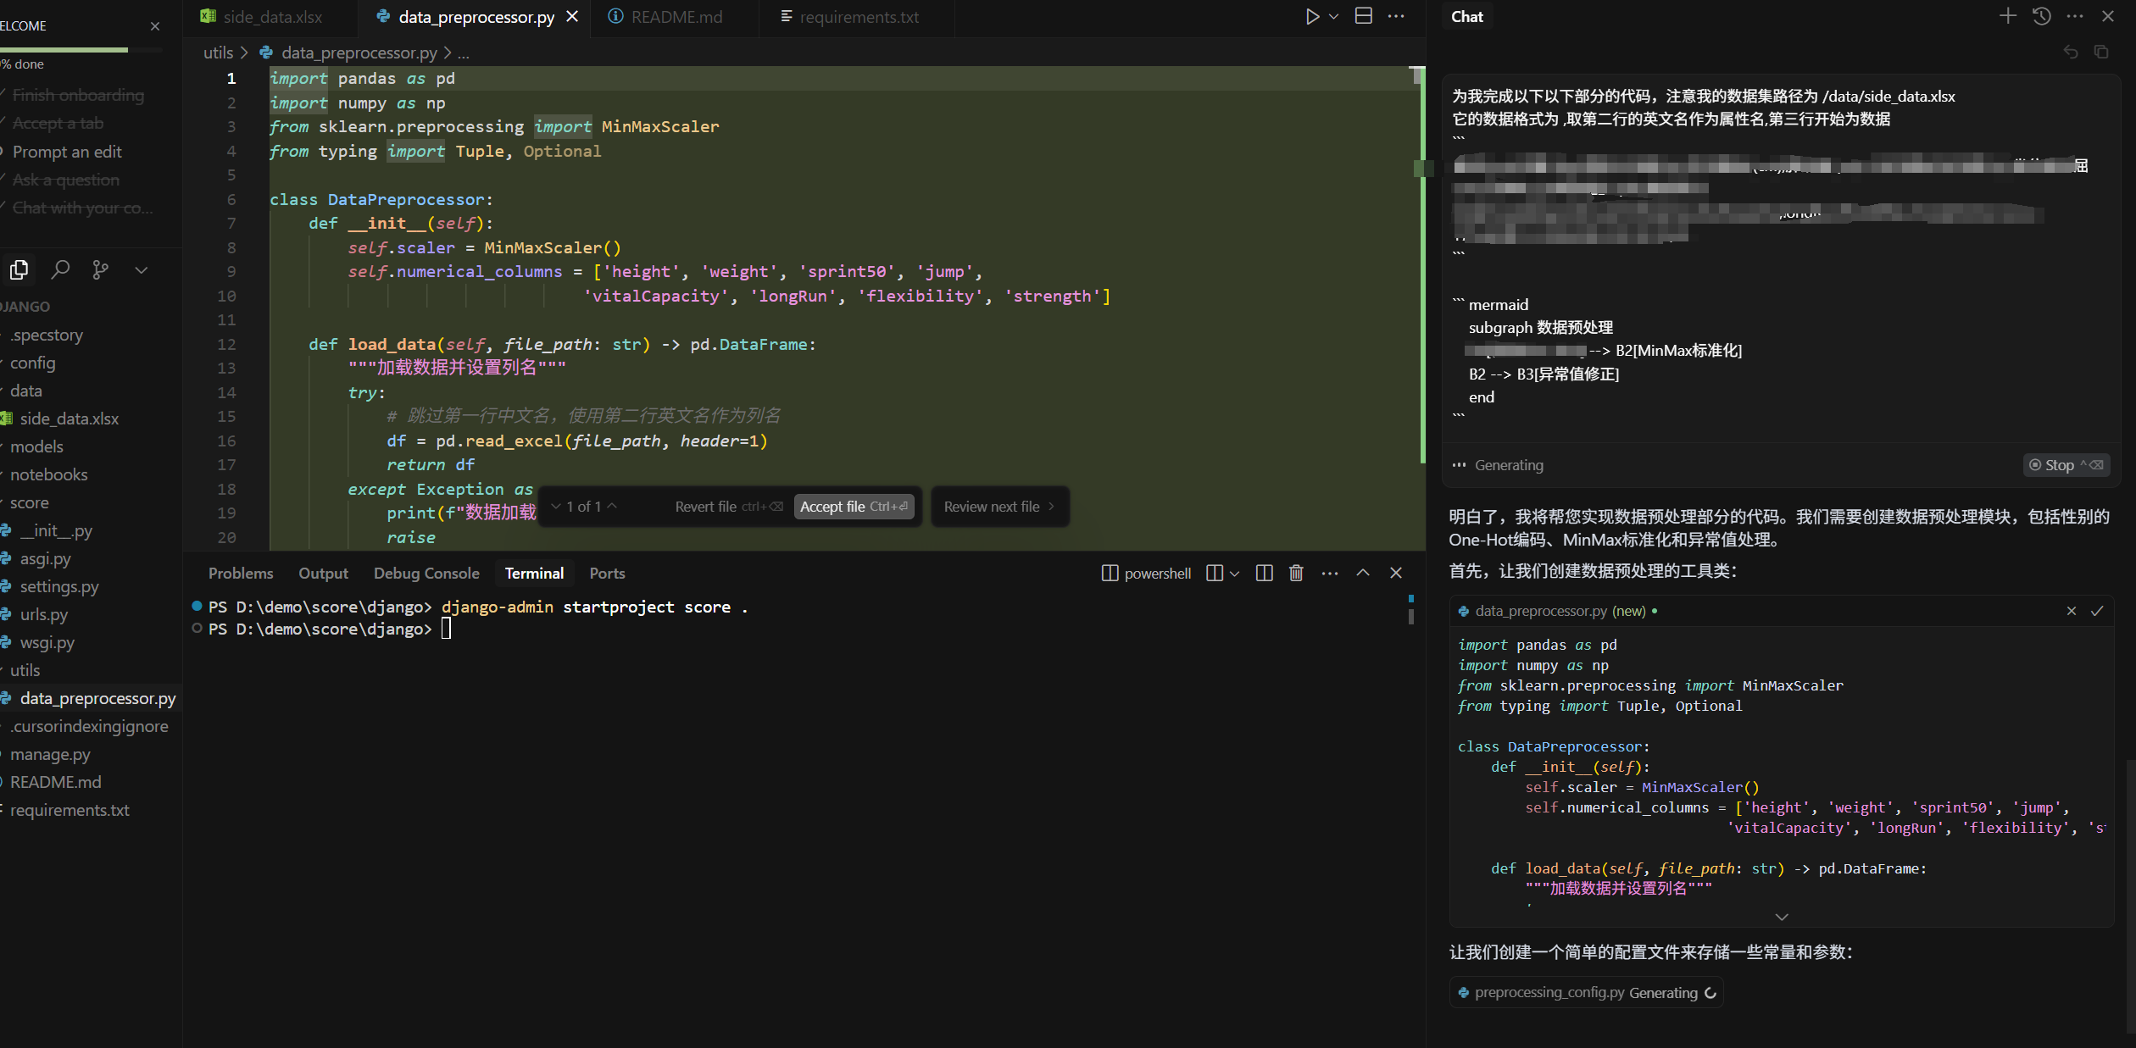Image resolution: width=2136 pixels, height=1048 pixels.
Task: Open the Search view magnifier icon
Action: tap(60, 269)
